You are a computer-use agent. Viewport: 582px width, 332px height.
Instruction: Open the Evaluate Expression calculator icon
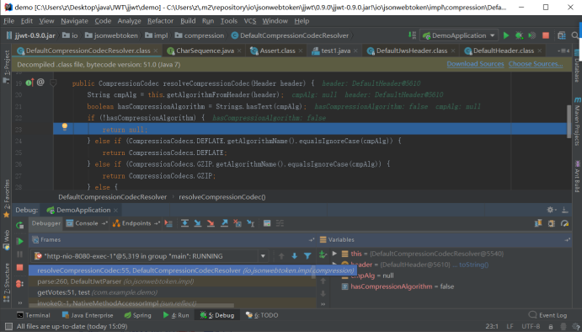tap(267, 223)
